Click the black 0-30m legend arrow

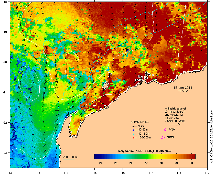click(135, 126)
